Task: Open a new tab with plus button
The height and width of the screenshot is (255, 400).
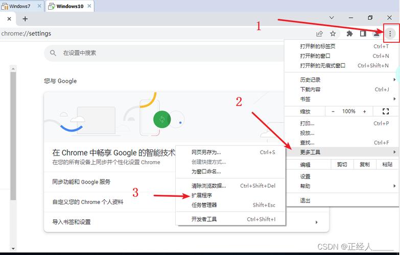Action: coord(25,19)
